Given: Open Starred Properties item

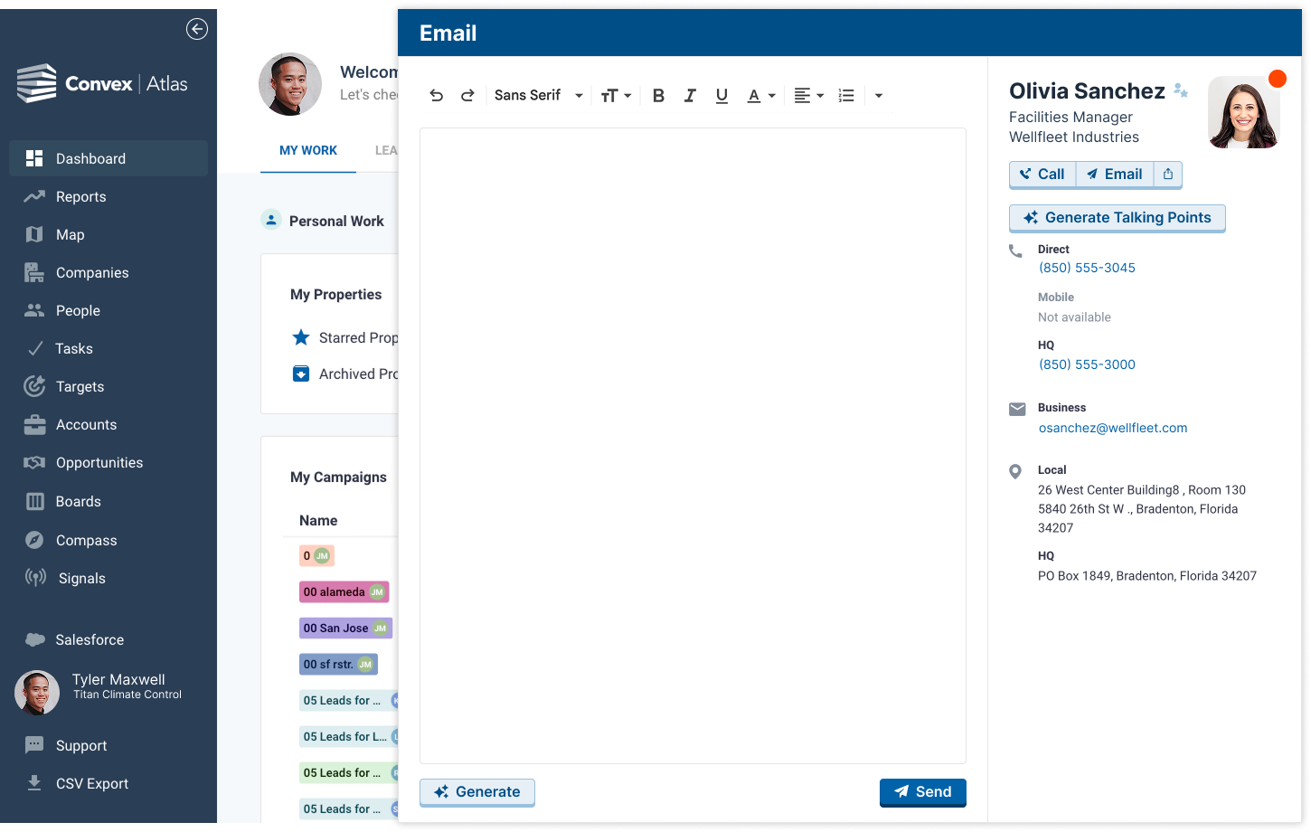Looking at the screenshot, I should pos(344,337).
